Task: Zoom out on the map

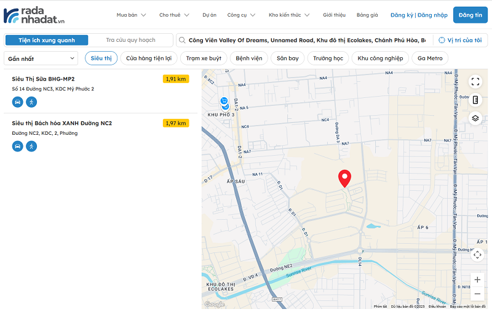Action: pyautogui.click(x=478, y=294)
